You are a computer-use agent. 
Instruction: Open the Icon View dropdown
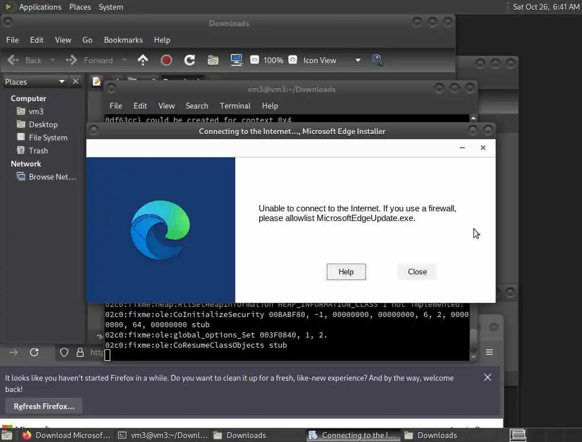(332, 60)
